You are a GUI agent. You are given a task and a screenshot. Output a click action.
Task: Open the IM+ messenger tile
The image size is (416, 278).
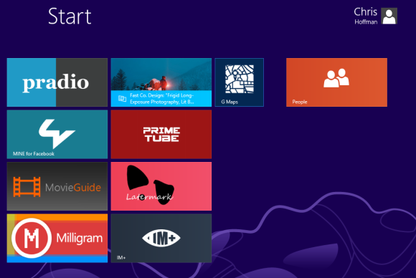161,239
